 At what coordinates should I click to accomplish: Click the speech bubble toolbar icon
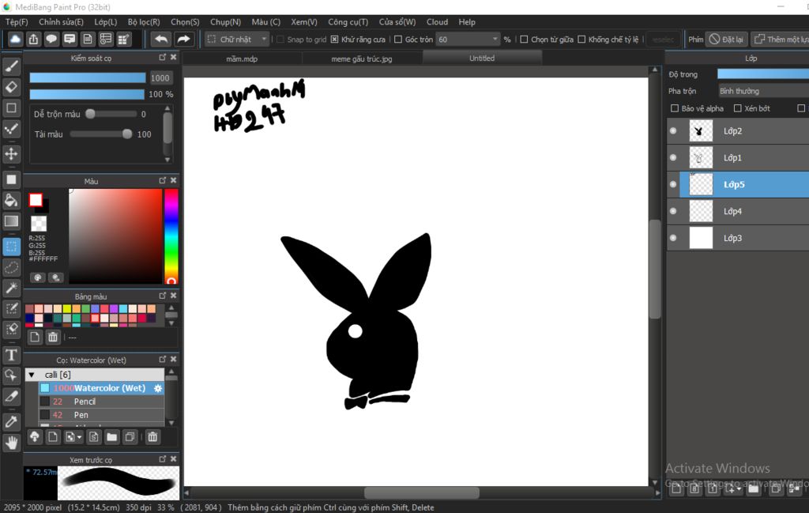[x=51, y=40]
